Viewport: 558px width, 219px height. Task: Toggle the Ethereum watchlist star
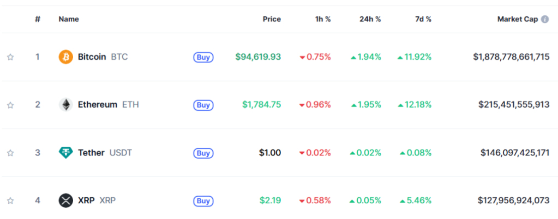tap(10, 105)
